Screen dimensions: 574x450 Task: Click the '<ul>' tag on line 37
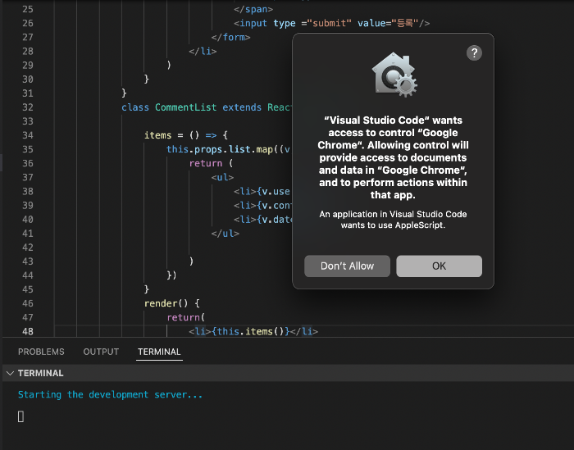pyautogui.click(x=222, y=177)
